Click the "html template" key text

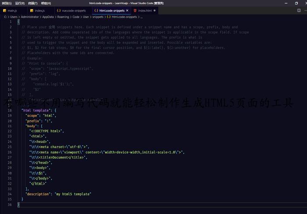(36, 111)
